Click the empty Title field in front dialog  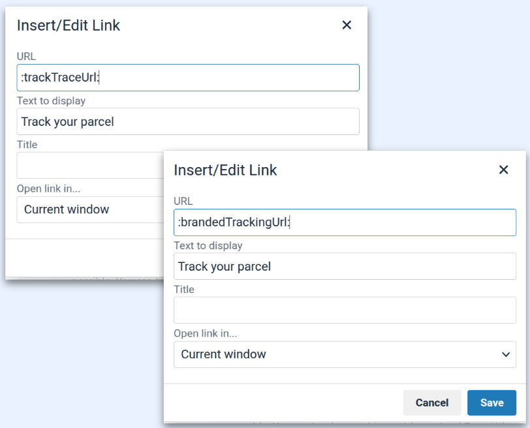pyautogui.click(x=345, y=311)
